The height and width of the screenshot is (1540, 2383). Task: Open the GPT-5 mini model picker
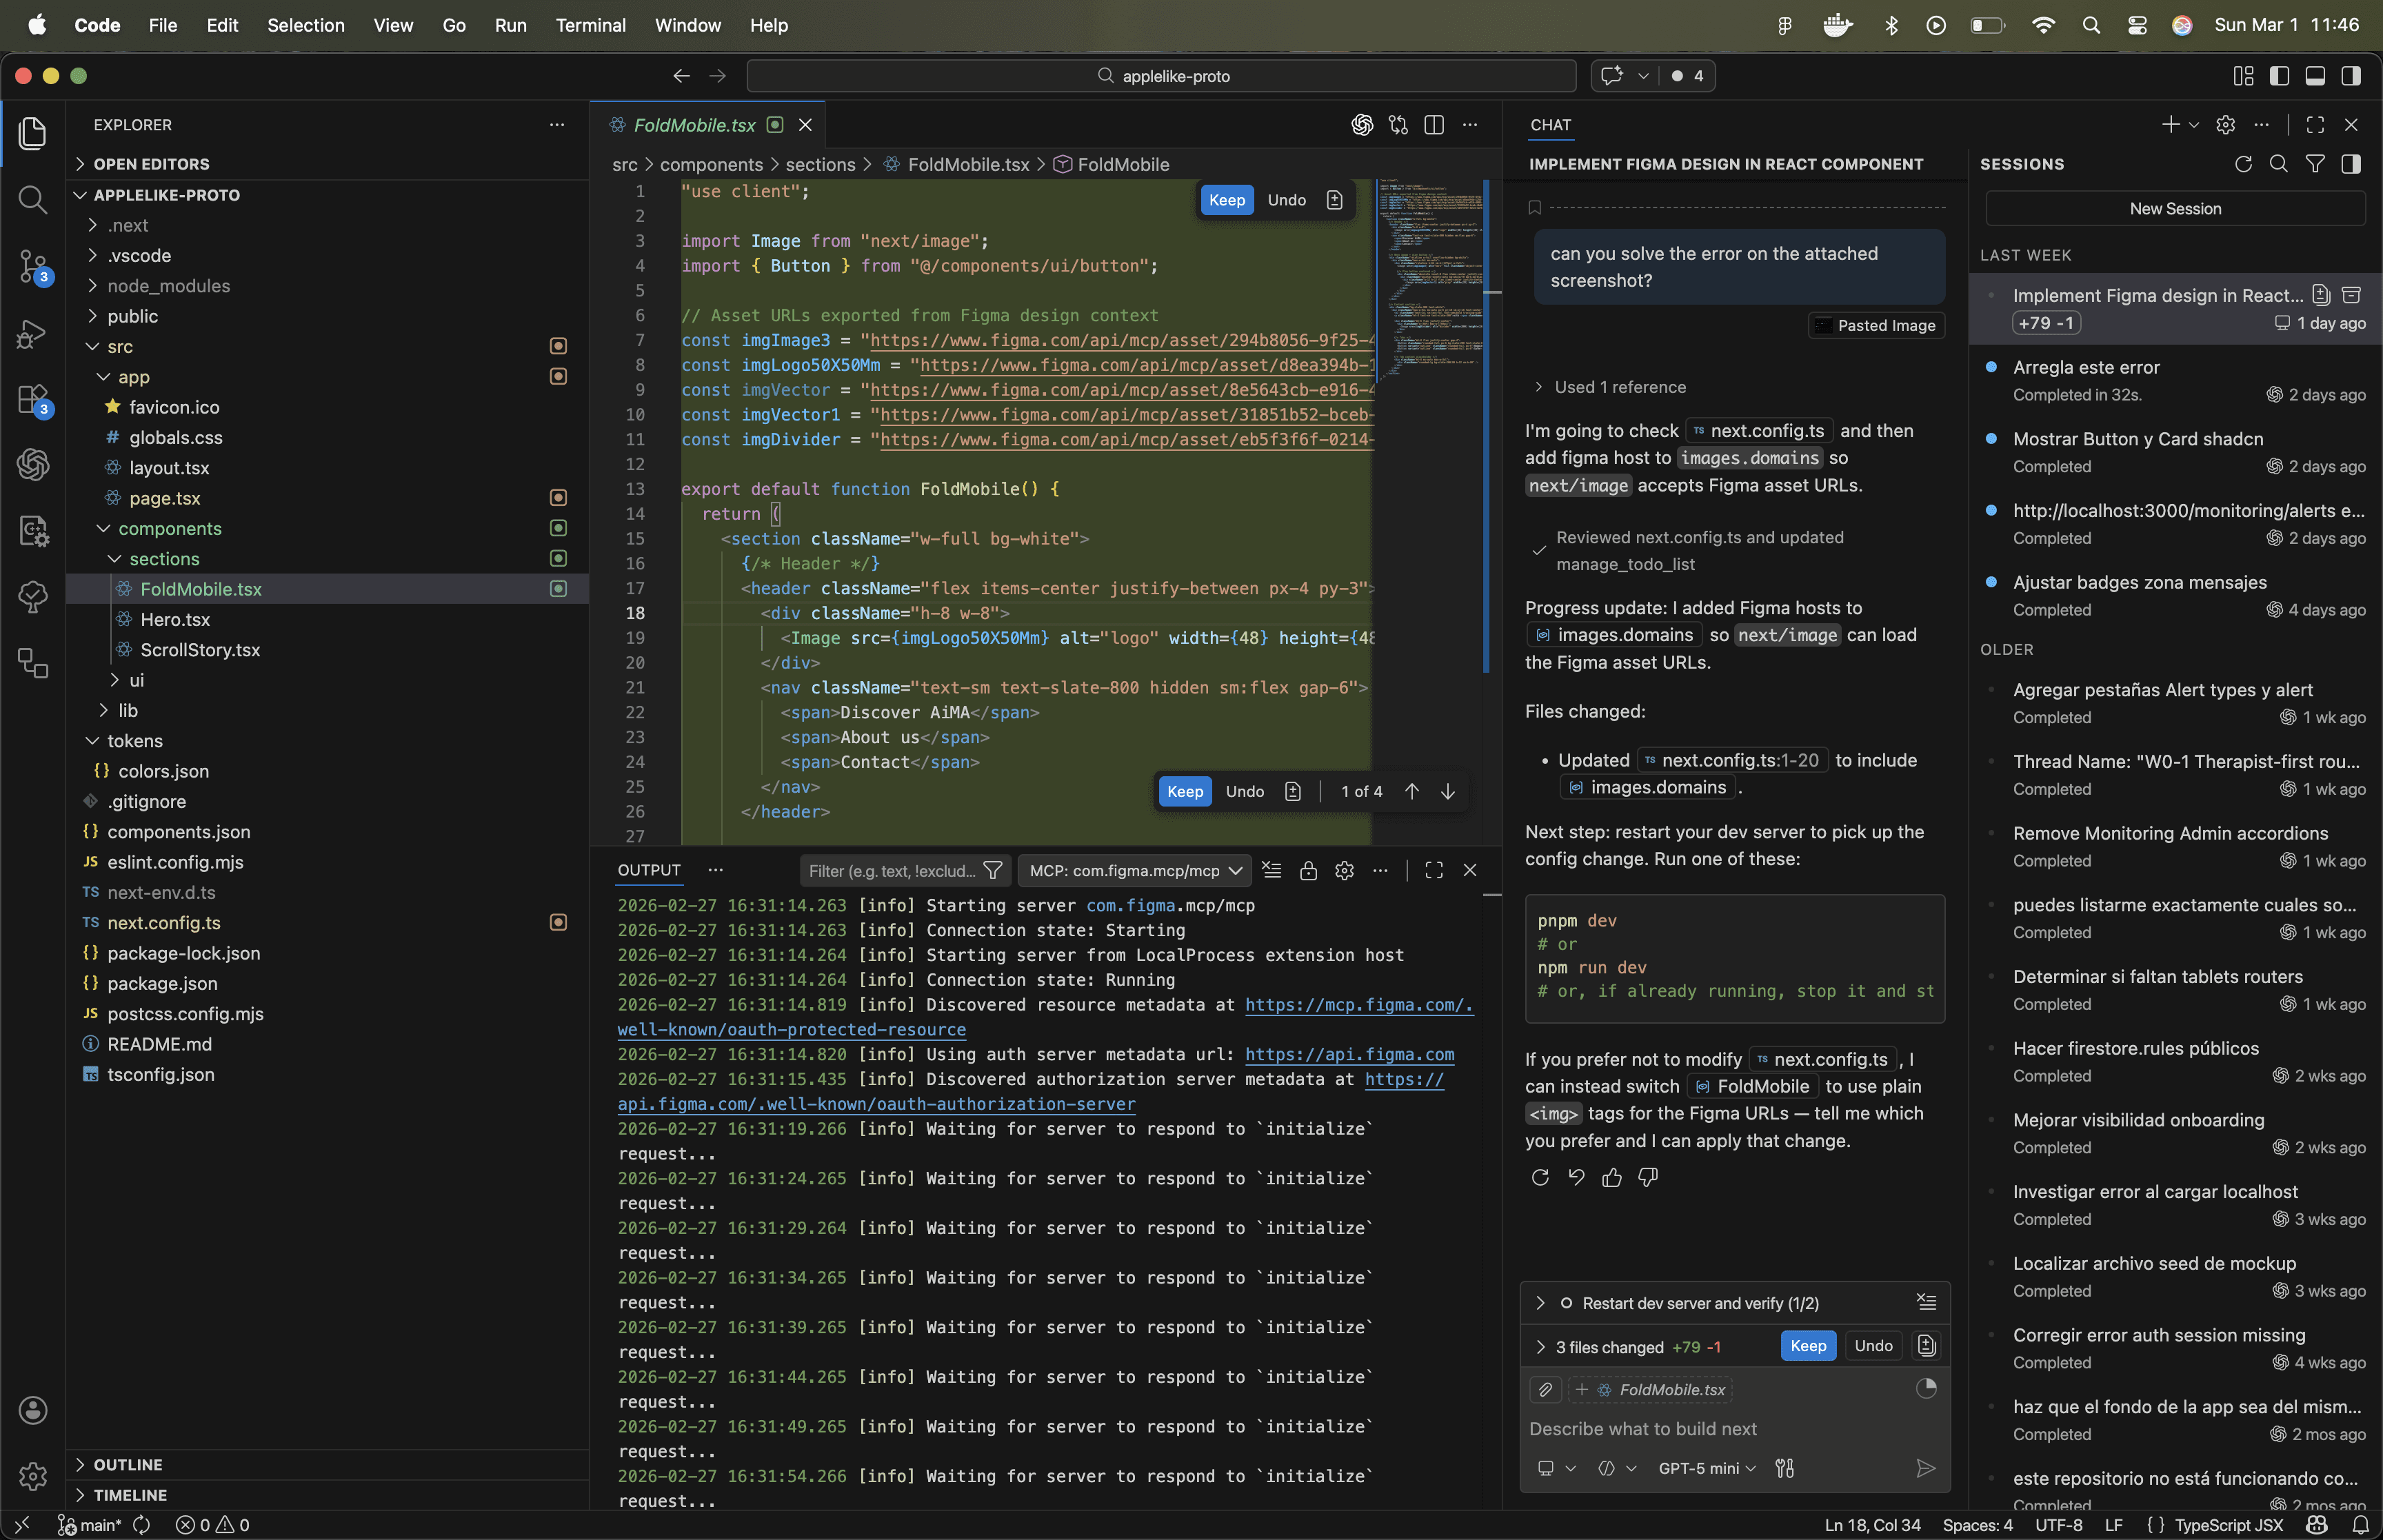[1706, 1468]
